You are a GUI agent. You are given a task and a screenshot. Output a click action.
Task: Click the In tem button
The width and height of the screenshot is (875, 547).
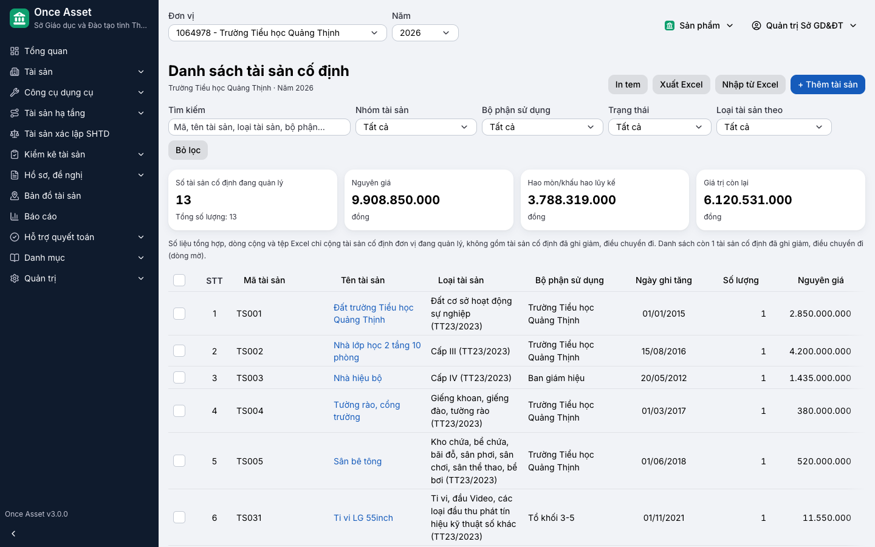(628, 84)
